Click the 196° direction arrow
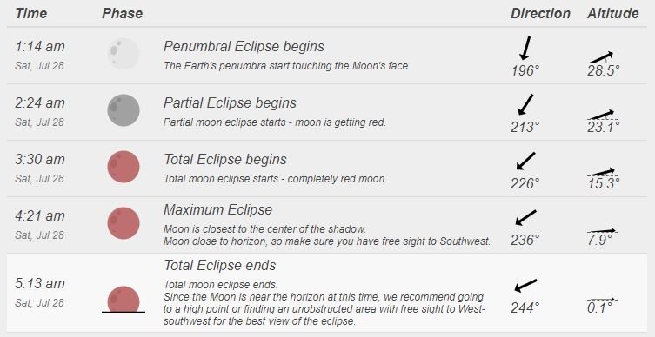The image size is (655, 337). click(x=525, y=48)
